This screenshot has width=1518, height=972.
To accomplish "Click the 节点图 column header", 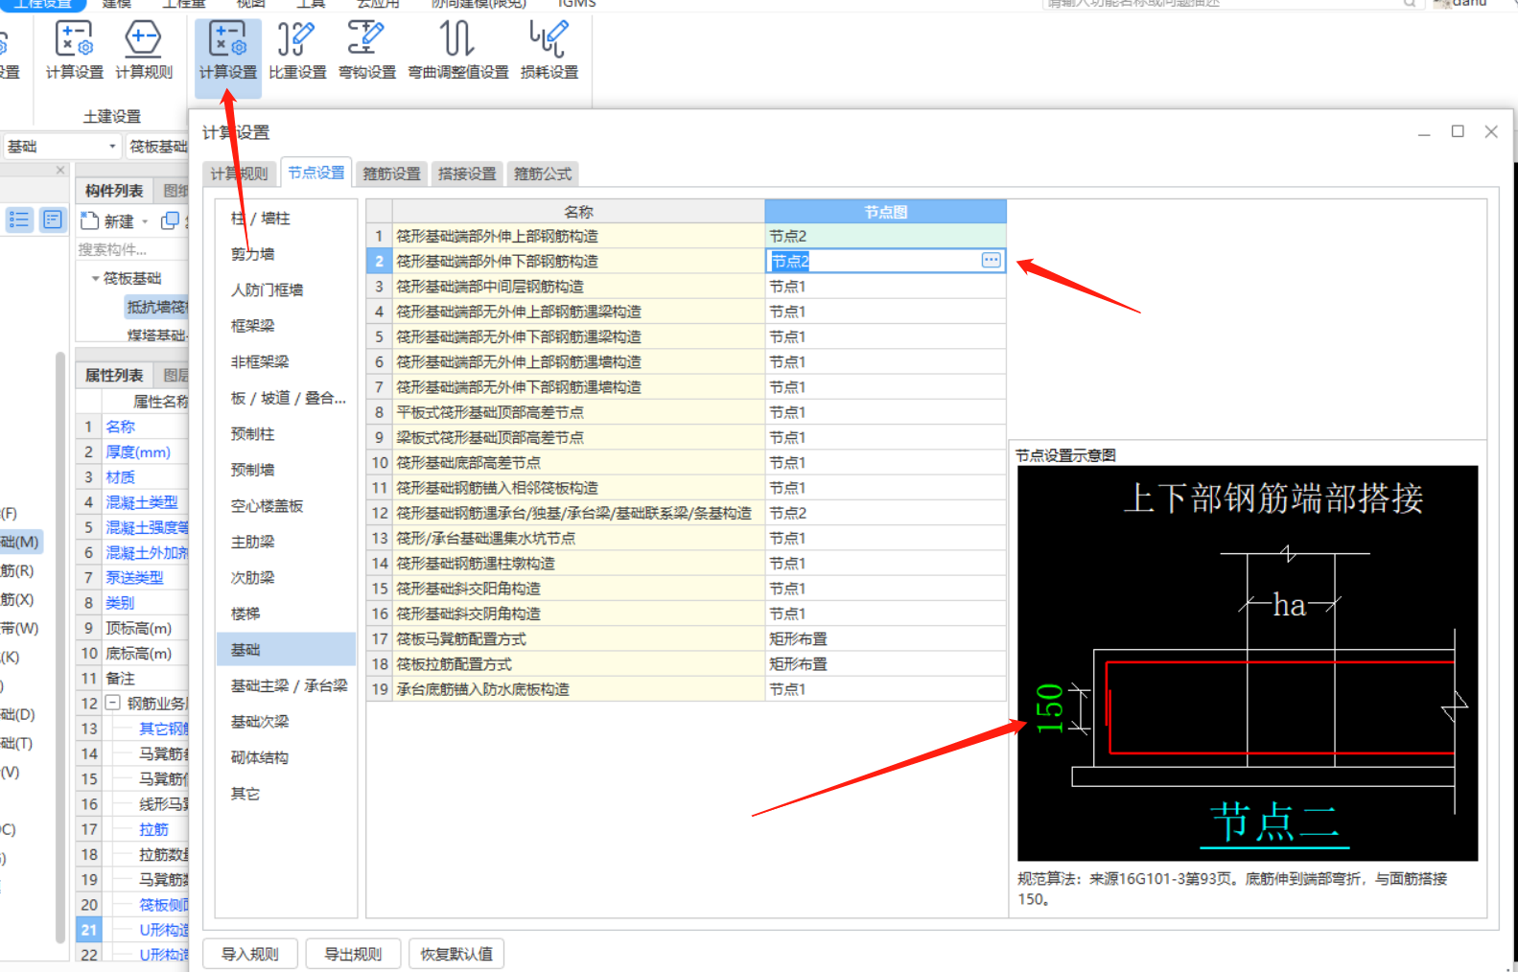I will [885, 212].
